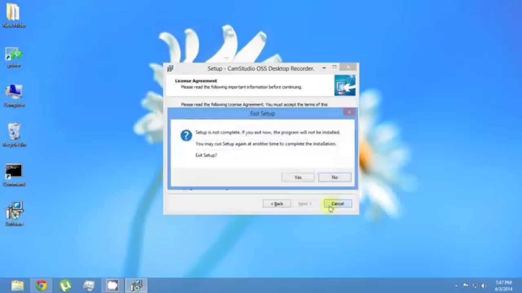Click the Action Center flag icon
This screenshot has height=293, width=522.
click(466, 286)
